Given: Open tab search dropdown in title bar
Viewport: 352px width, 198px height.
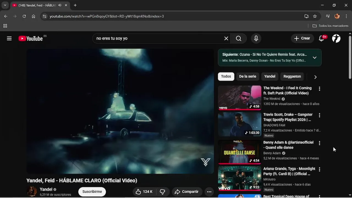Looking at the screenshot, I should coord(5,5).
